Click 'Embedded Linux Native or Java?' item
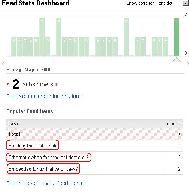 [43, 169]
